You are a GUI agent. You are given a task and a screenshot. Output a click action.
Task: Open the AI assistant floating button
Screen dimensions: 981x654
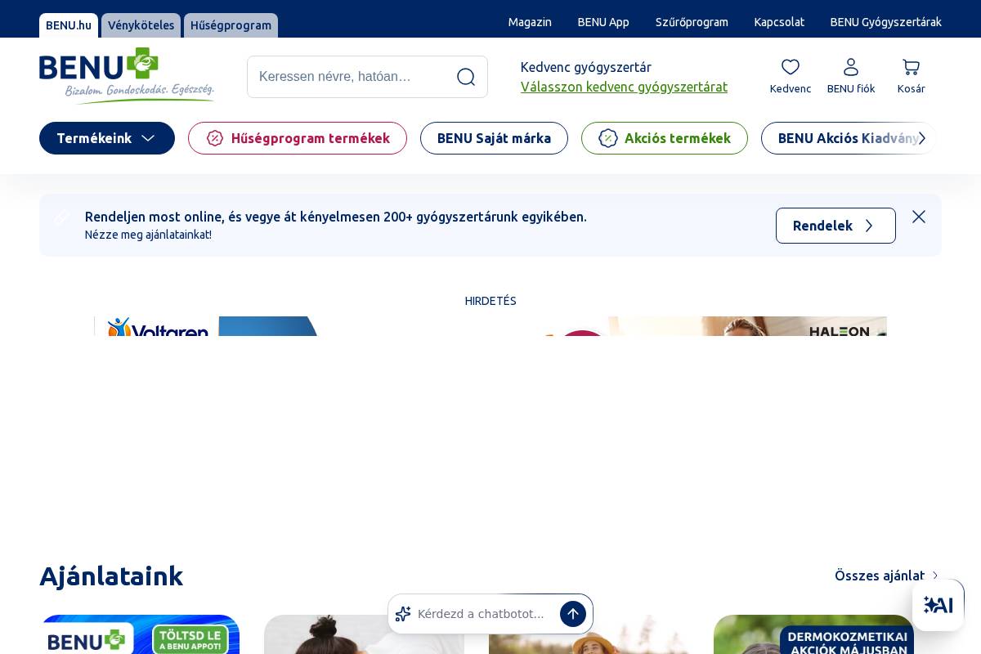(x=938, y=605)
